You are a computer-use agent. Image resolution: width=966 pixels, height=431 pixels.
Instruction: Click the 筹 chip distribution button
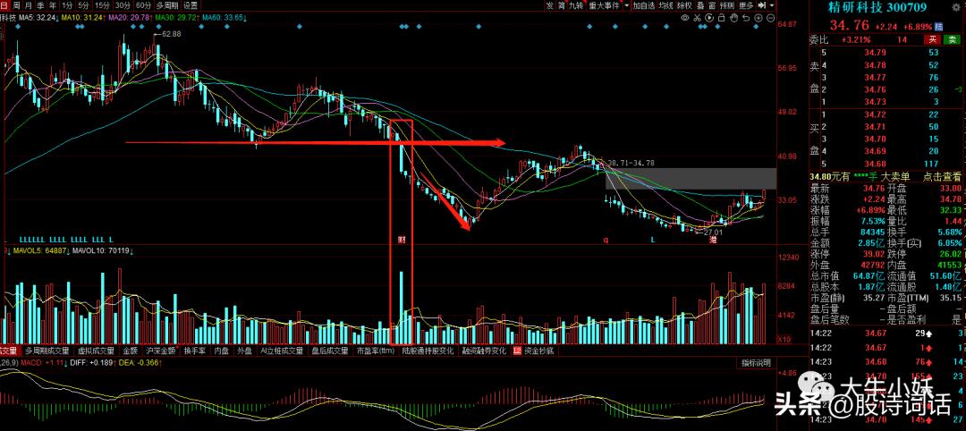click(561, 5)
